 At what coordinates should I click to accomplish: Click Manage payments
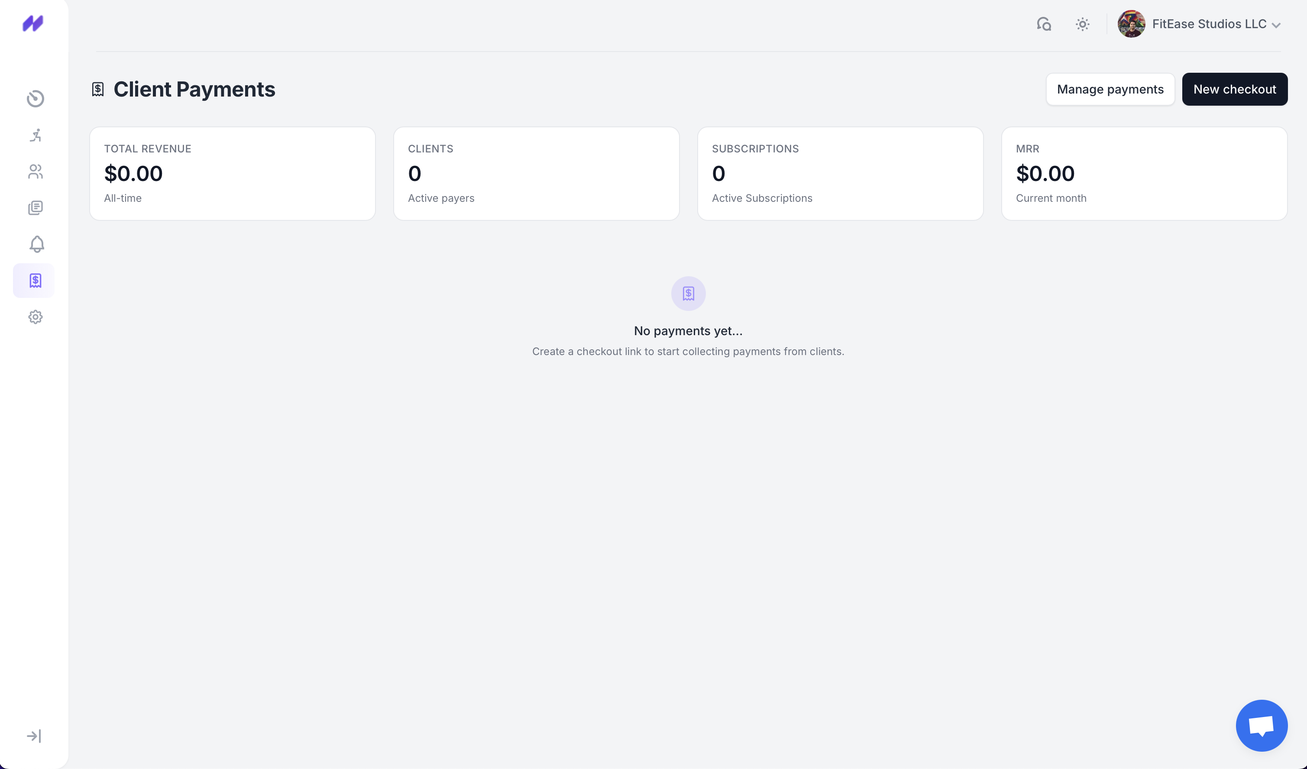[1110, 89]
